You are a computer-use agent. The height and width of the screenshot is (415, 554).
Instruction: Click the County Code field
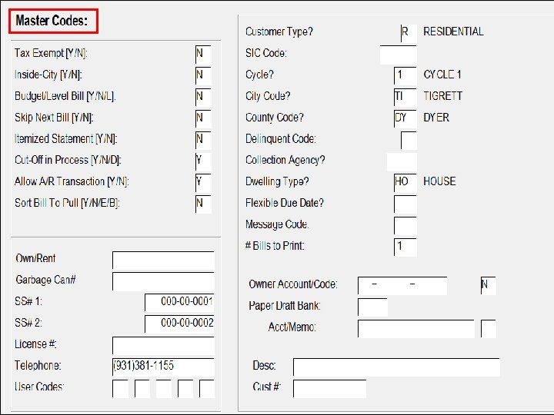405,118
